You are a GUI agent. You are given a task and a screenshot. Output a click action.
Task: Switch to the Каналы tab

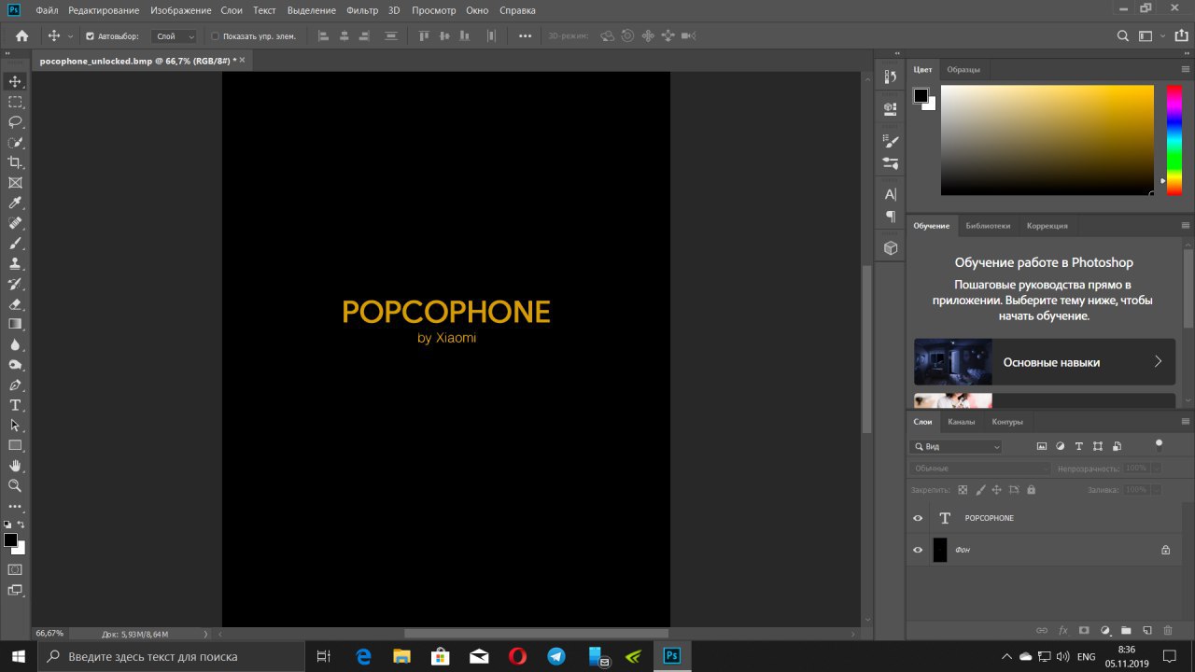pos(961,422)
